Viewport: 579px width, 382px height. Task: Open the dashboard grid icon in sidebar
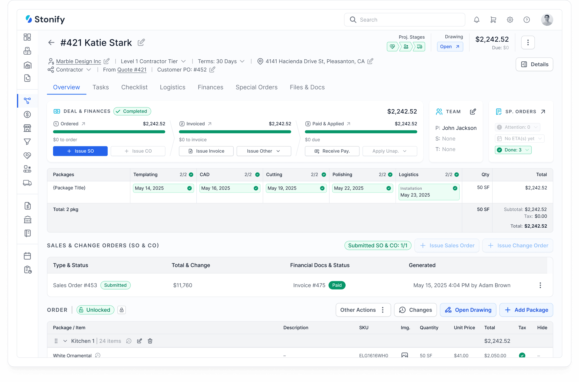[x=27, y=37]
